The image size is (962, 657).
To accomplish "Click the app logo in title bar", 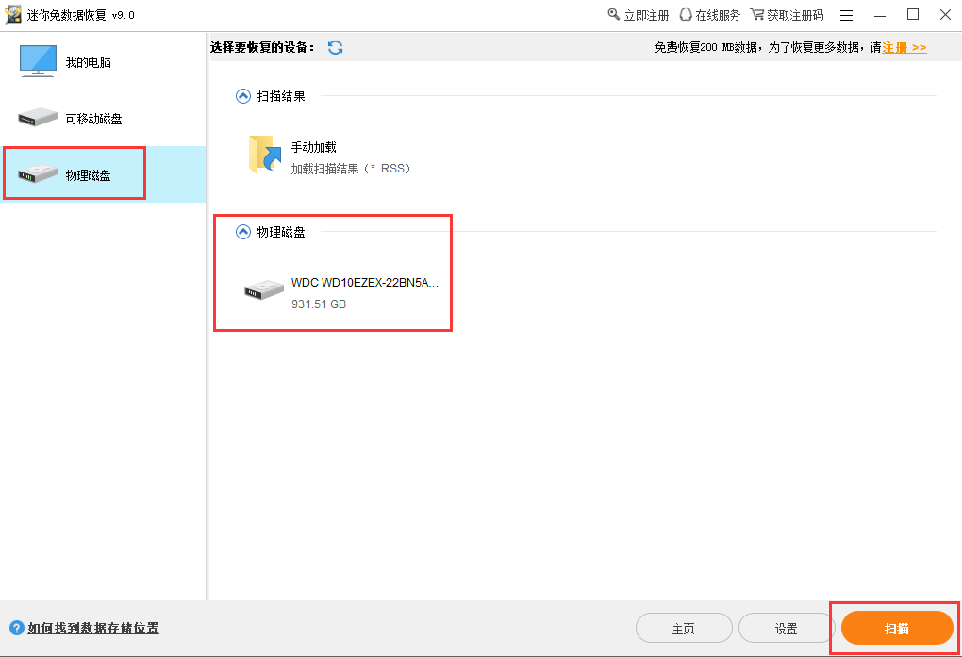I will pyautogui.click(x=13, y=14).
